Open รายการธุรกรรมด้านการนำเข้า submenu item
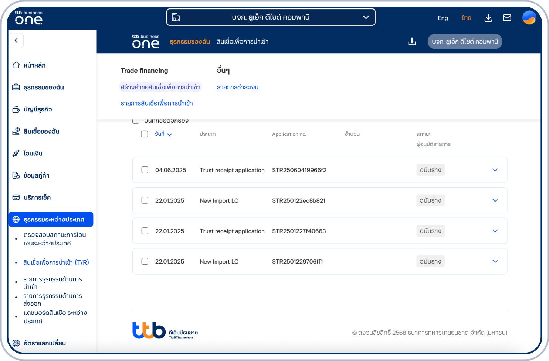Screen dimensions: 549x361 (52, 283)
